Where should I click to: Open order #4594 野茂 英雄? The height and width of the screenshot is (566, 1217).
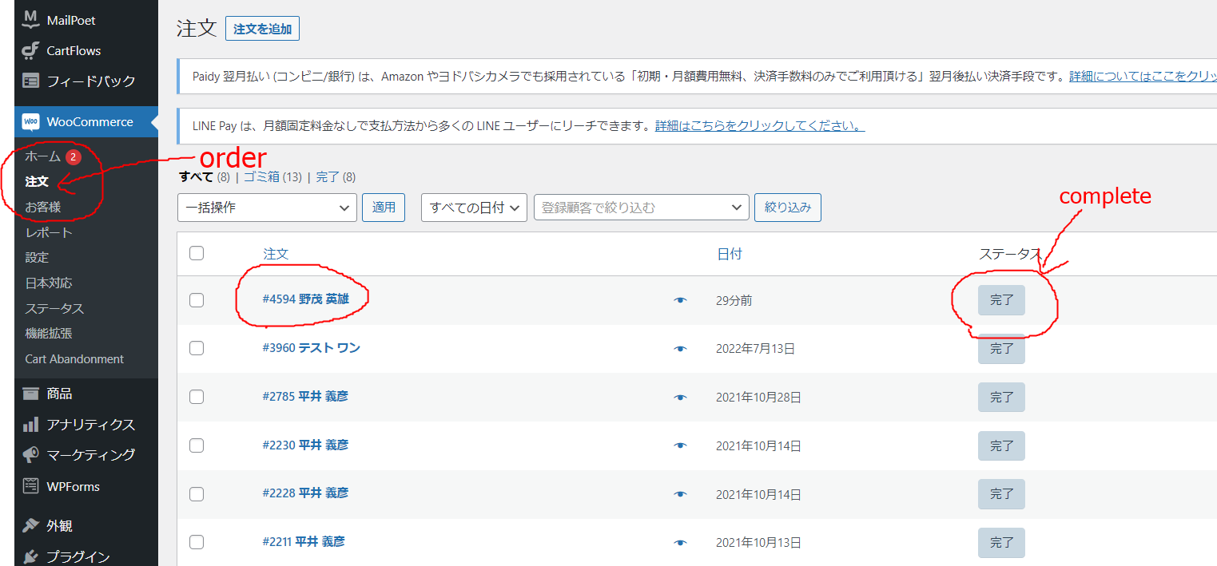click(x=305, y=299)
